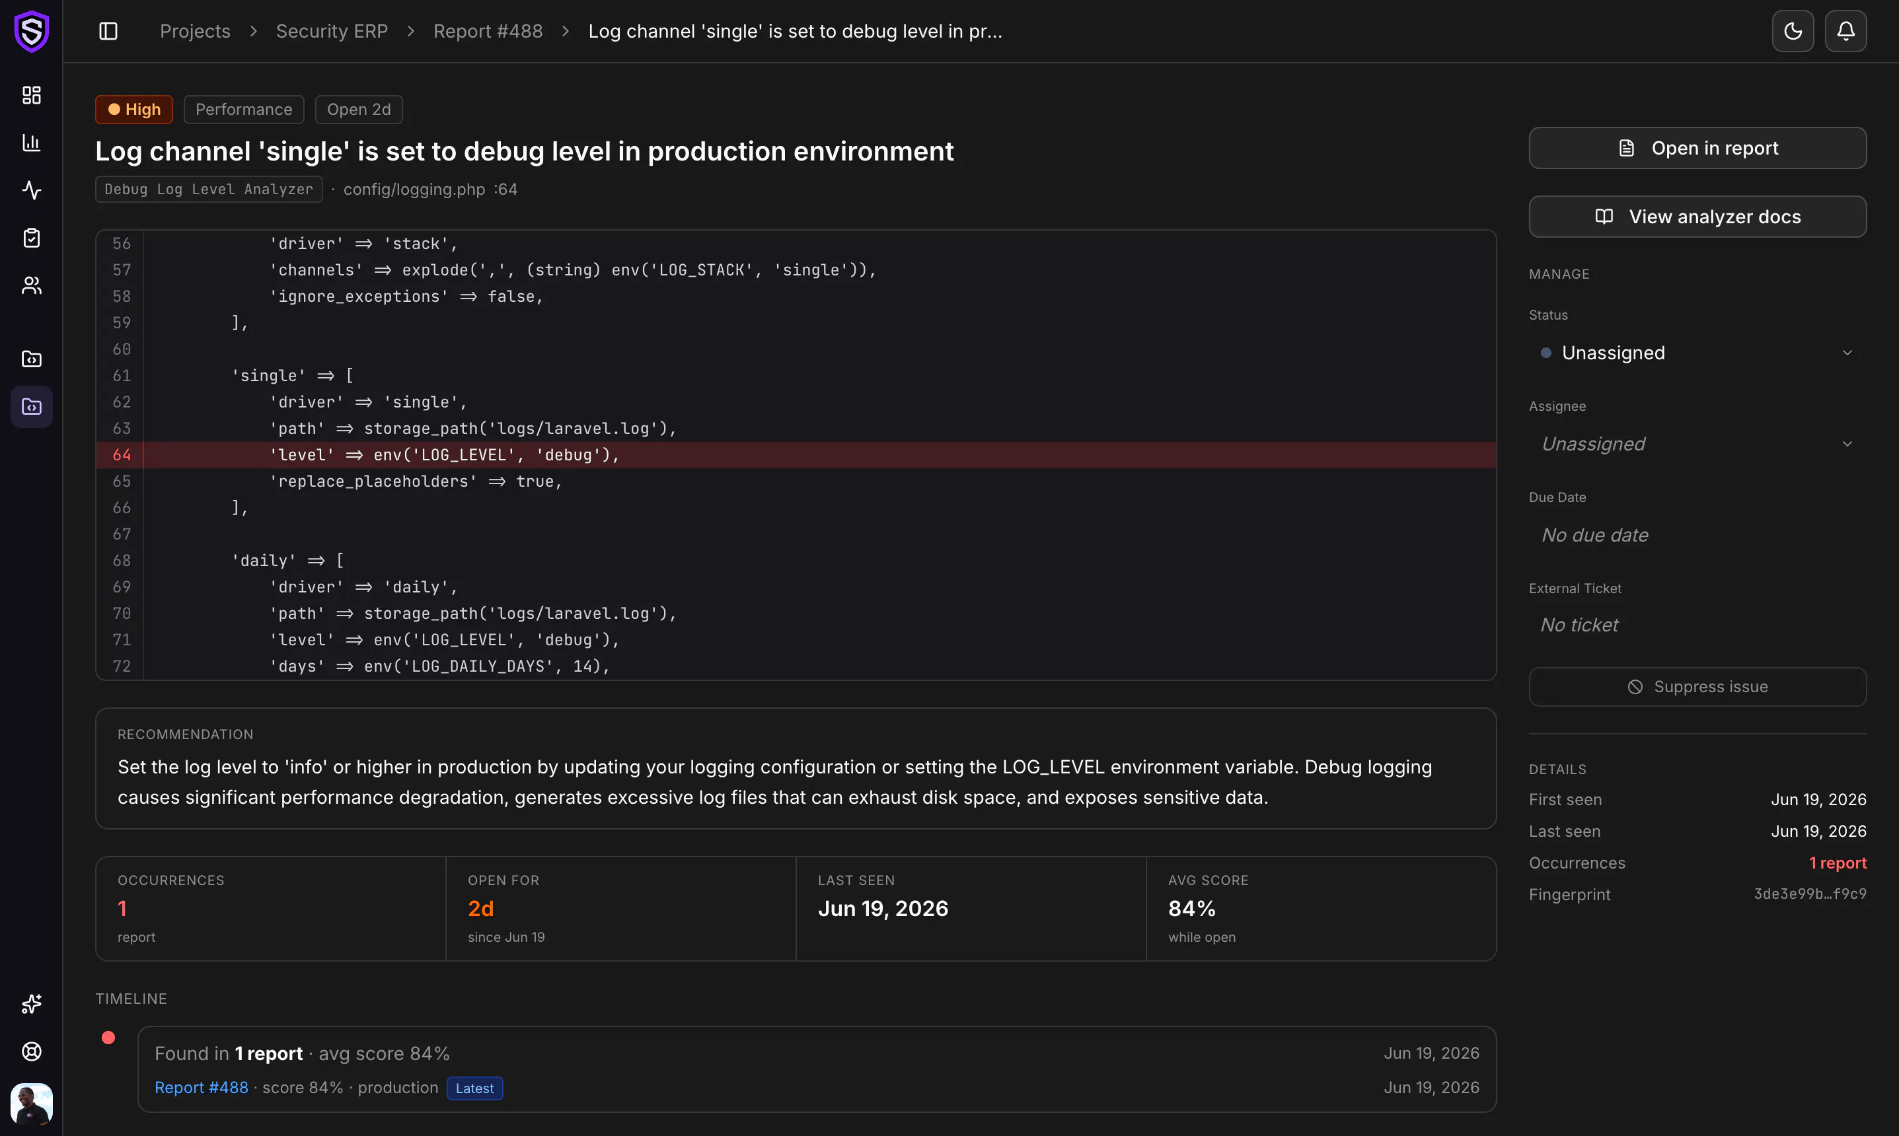Expand the Assignee Unassigned dropdown
Viewport: 1899px width, 1136px height.
click(x=1697, y=444)
